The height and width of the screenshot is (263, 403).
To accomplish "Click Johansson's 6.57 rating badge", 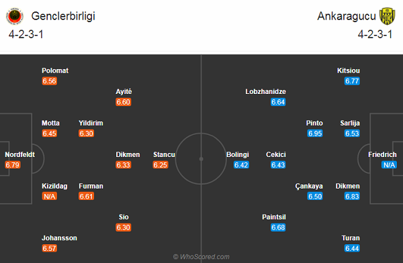I will (49, 248).
